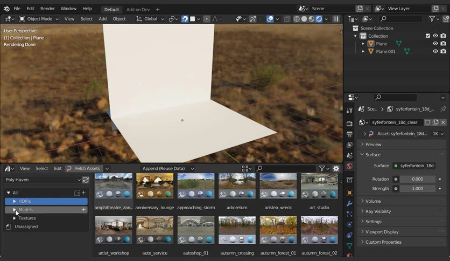Click the pin icon in properties header
The image size is (450, 261).
(x=443, y=109)
